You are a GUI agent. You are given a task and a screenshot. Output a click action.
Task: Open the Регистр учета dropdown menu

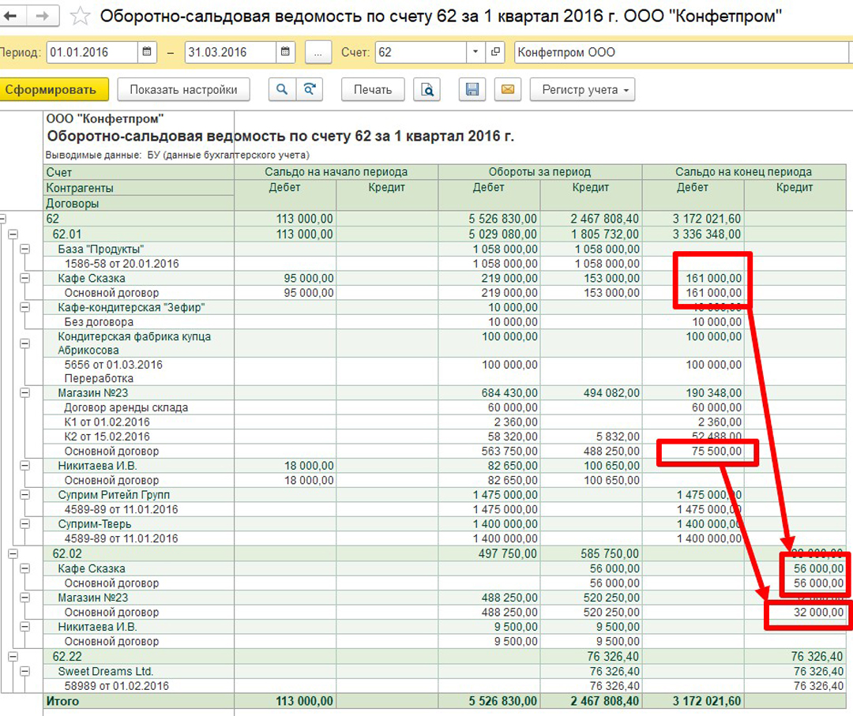click(584, 90)
